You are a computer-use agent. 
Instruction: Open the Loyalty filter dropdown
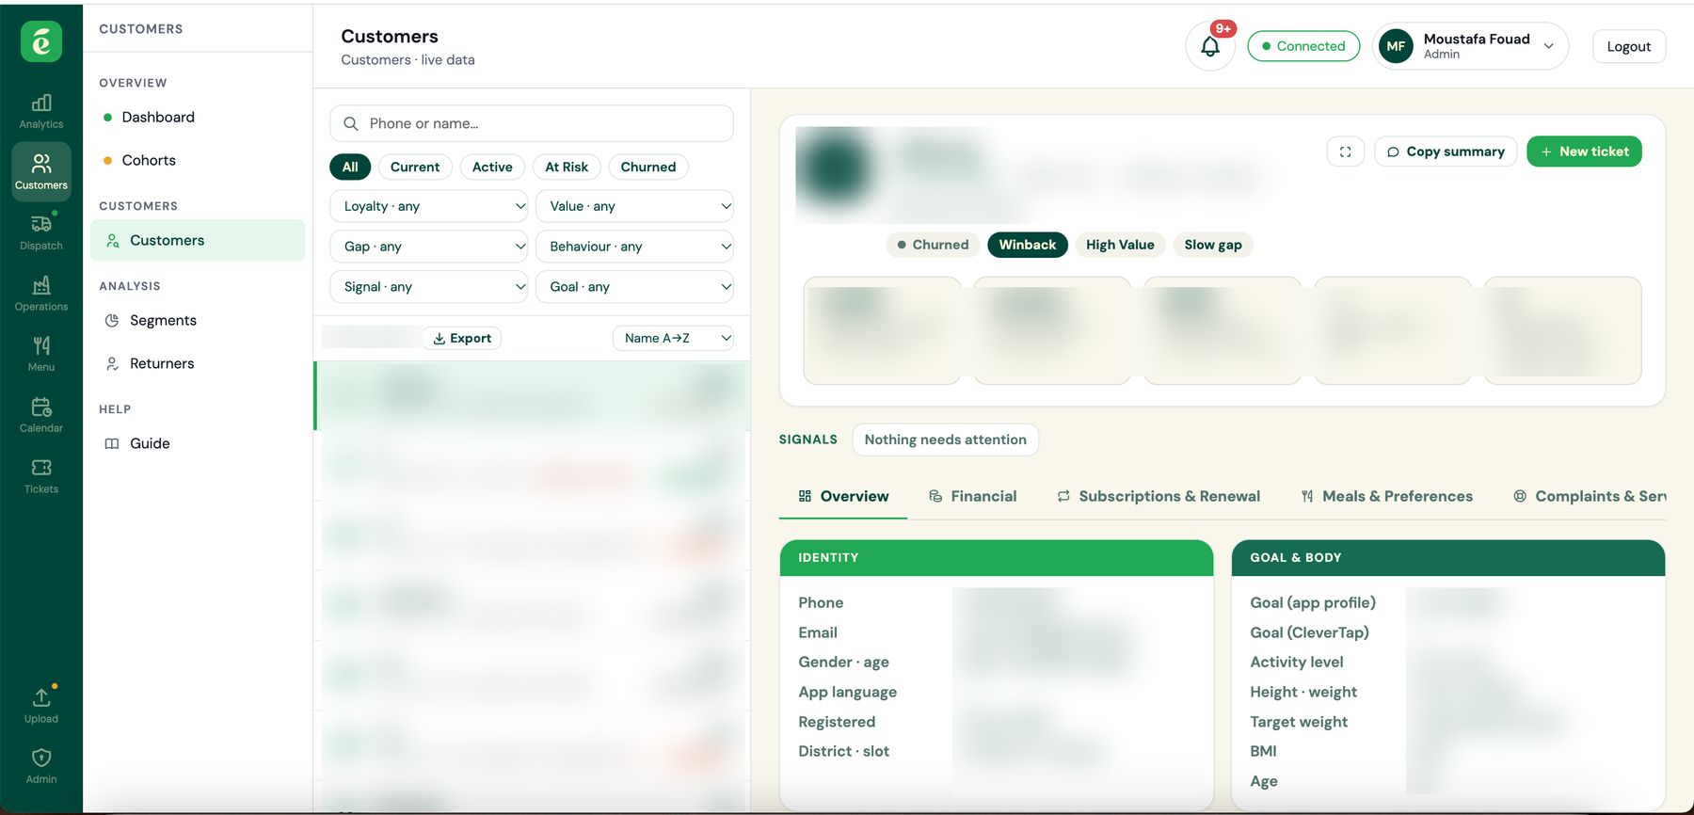coord(429,206)
